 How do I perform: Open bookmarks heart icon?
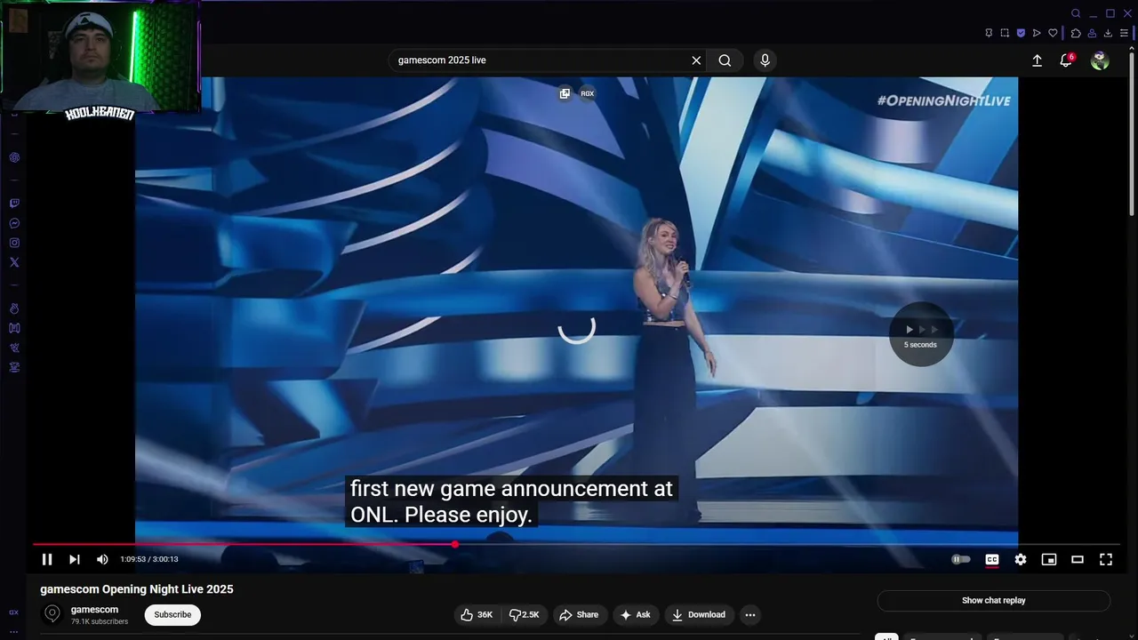(x=1053, y=33)
